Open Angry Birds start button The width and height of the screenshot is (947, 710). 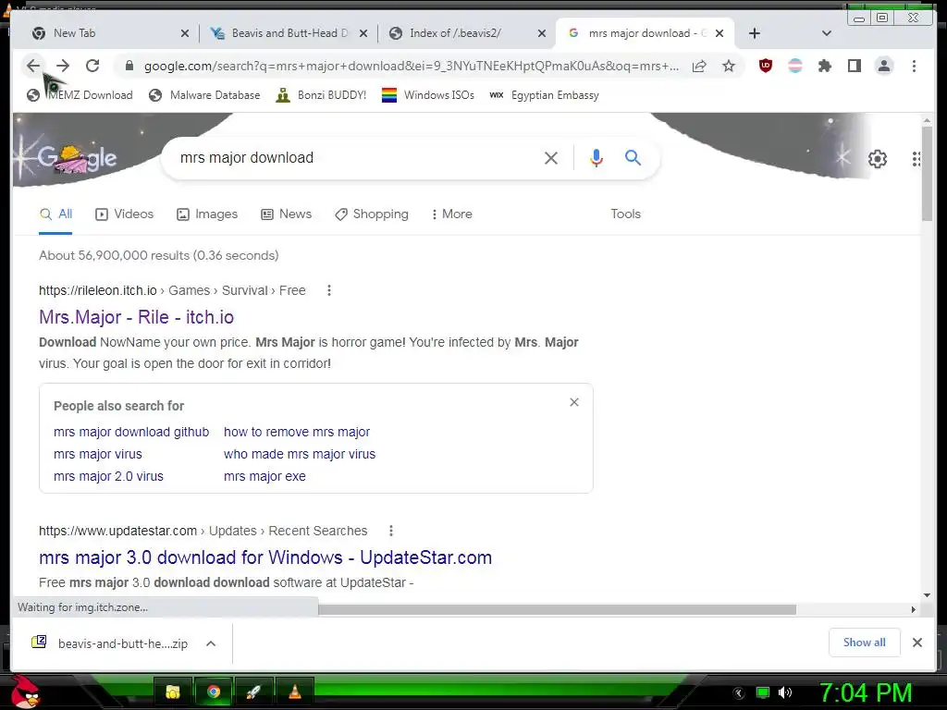click(x=25, y=692)
